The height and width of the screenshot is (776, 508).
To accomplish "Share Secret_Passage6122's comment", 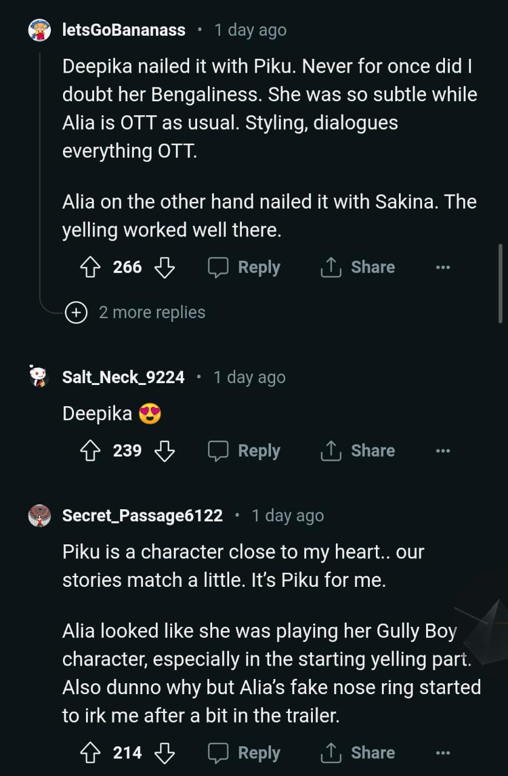I will (x=358, y=753).
